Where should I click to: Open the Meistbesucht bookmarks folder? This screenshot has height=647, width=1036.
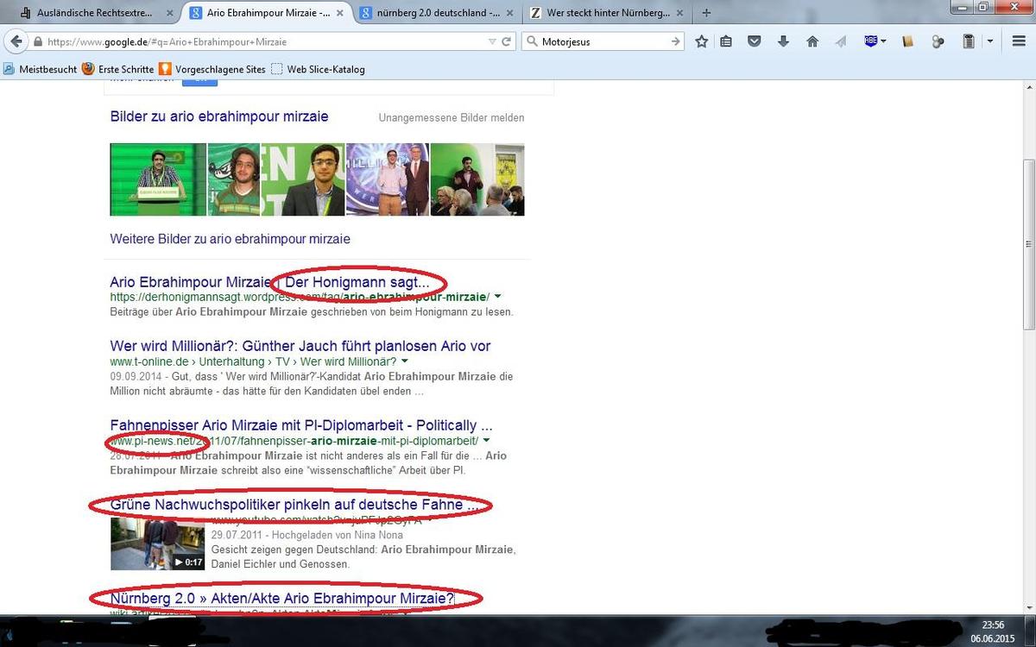tap(39, 69)
